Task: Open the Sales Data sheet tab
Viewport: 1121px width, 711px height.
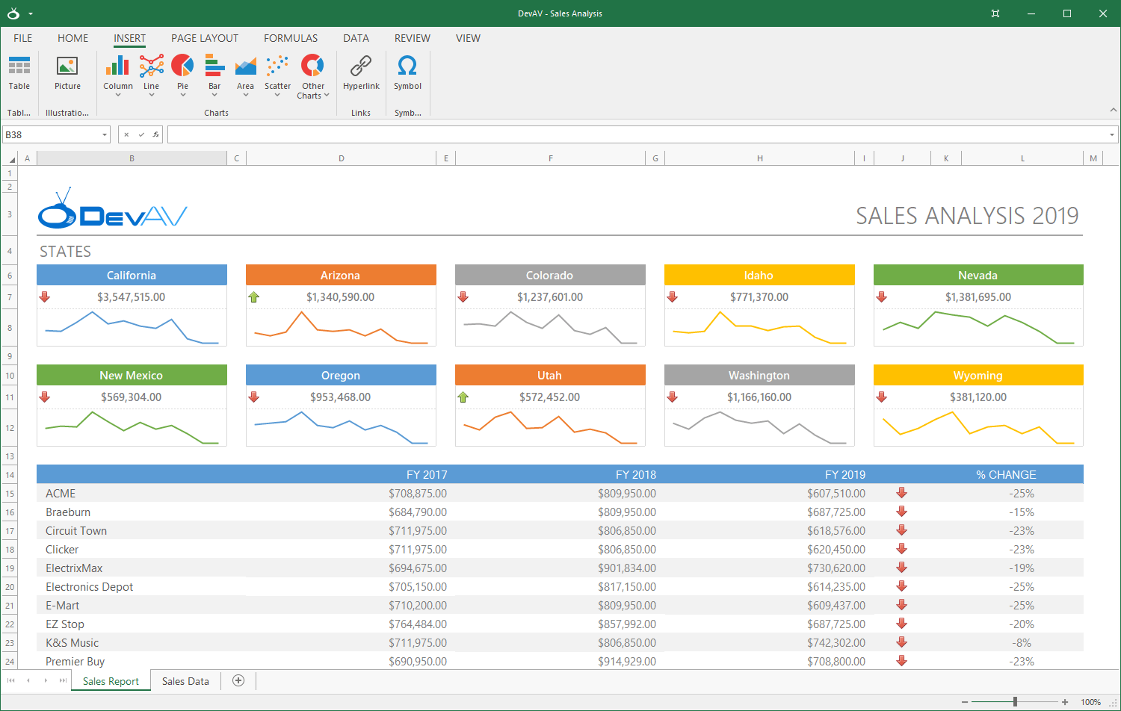Action: (x=185, y=680)
